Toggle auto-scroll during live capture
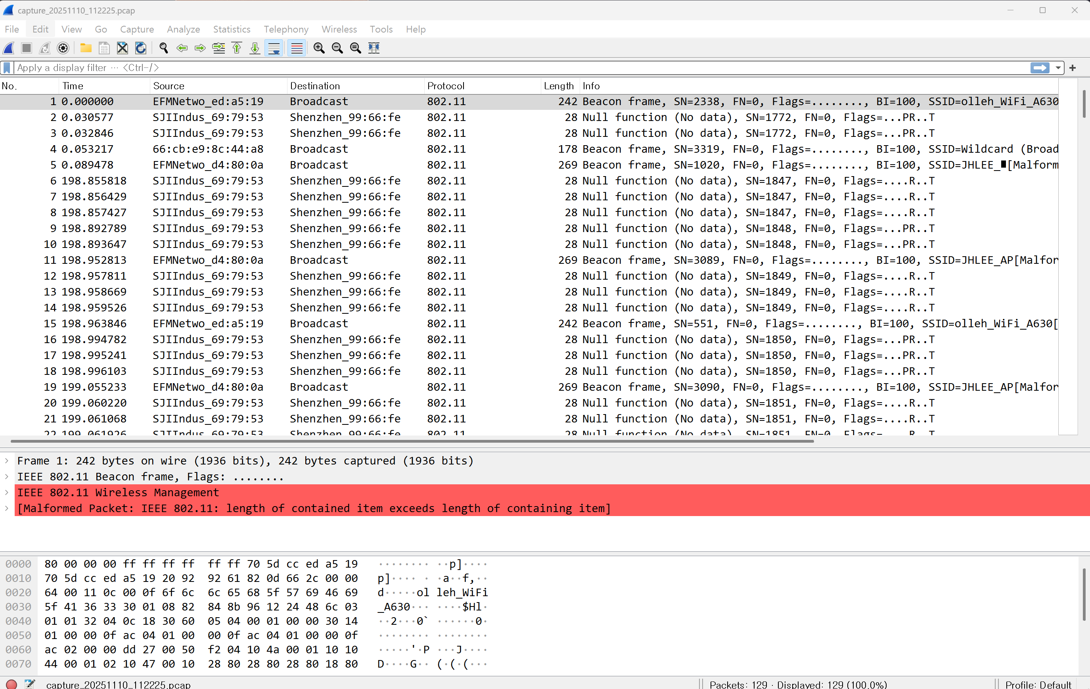 click(x=274, y=48)
